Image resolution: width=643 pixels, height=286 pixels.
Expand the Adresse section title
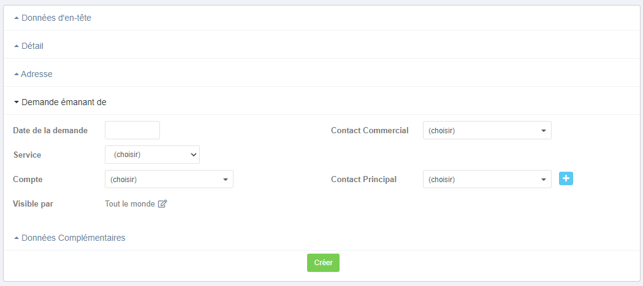click(37, 75)
